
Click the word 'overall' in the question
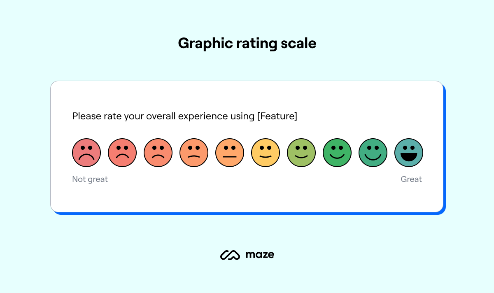pos(161,116)
